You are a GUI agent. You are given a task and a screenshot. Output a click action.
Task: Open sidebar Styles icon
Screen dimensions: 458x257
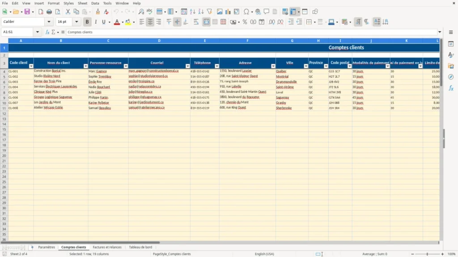coord(451,55)
